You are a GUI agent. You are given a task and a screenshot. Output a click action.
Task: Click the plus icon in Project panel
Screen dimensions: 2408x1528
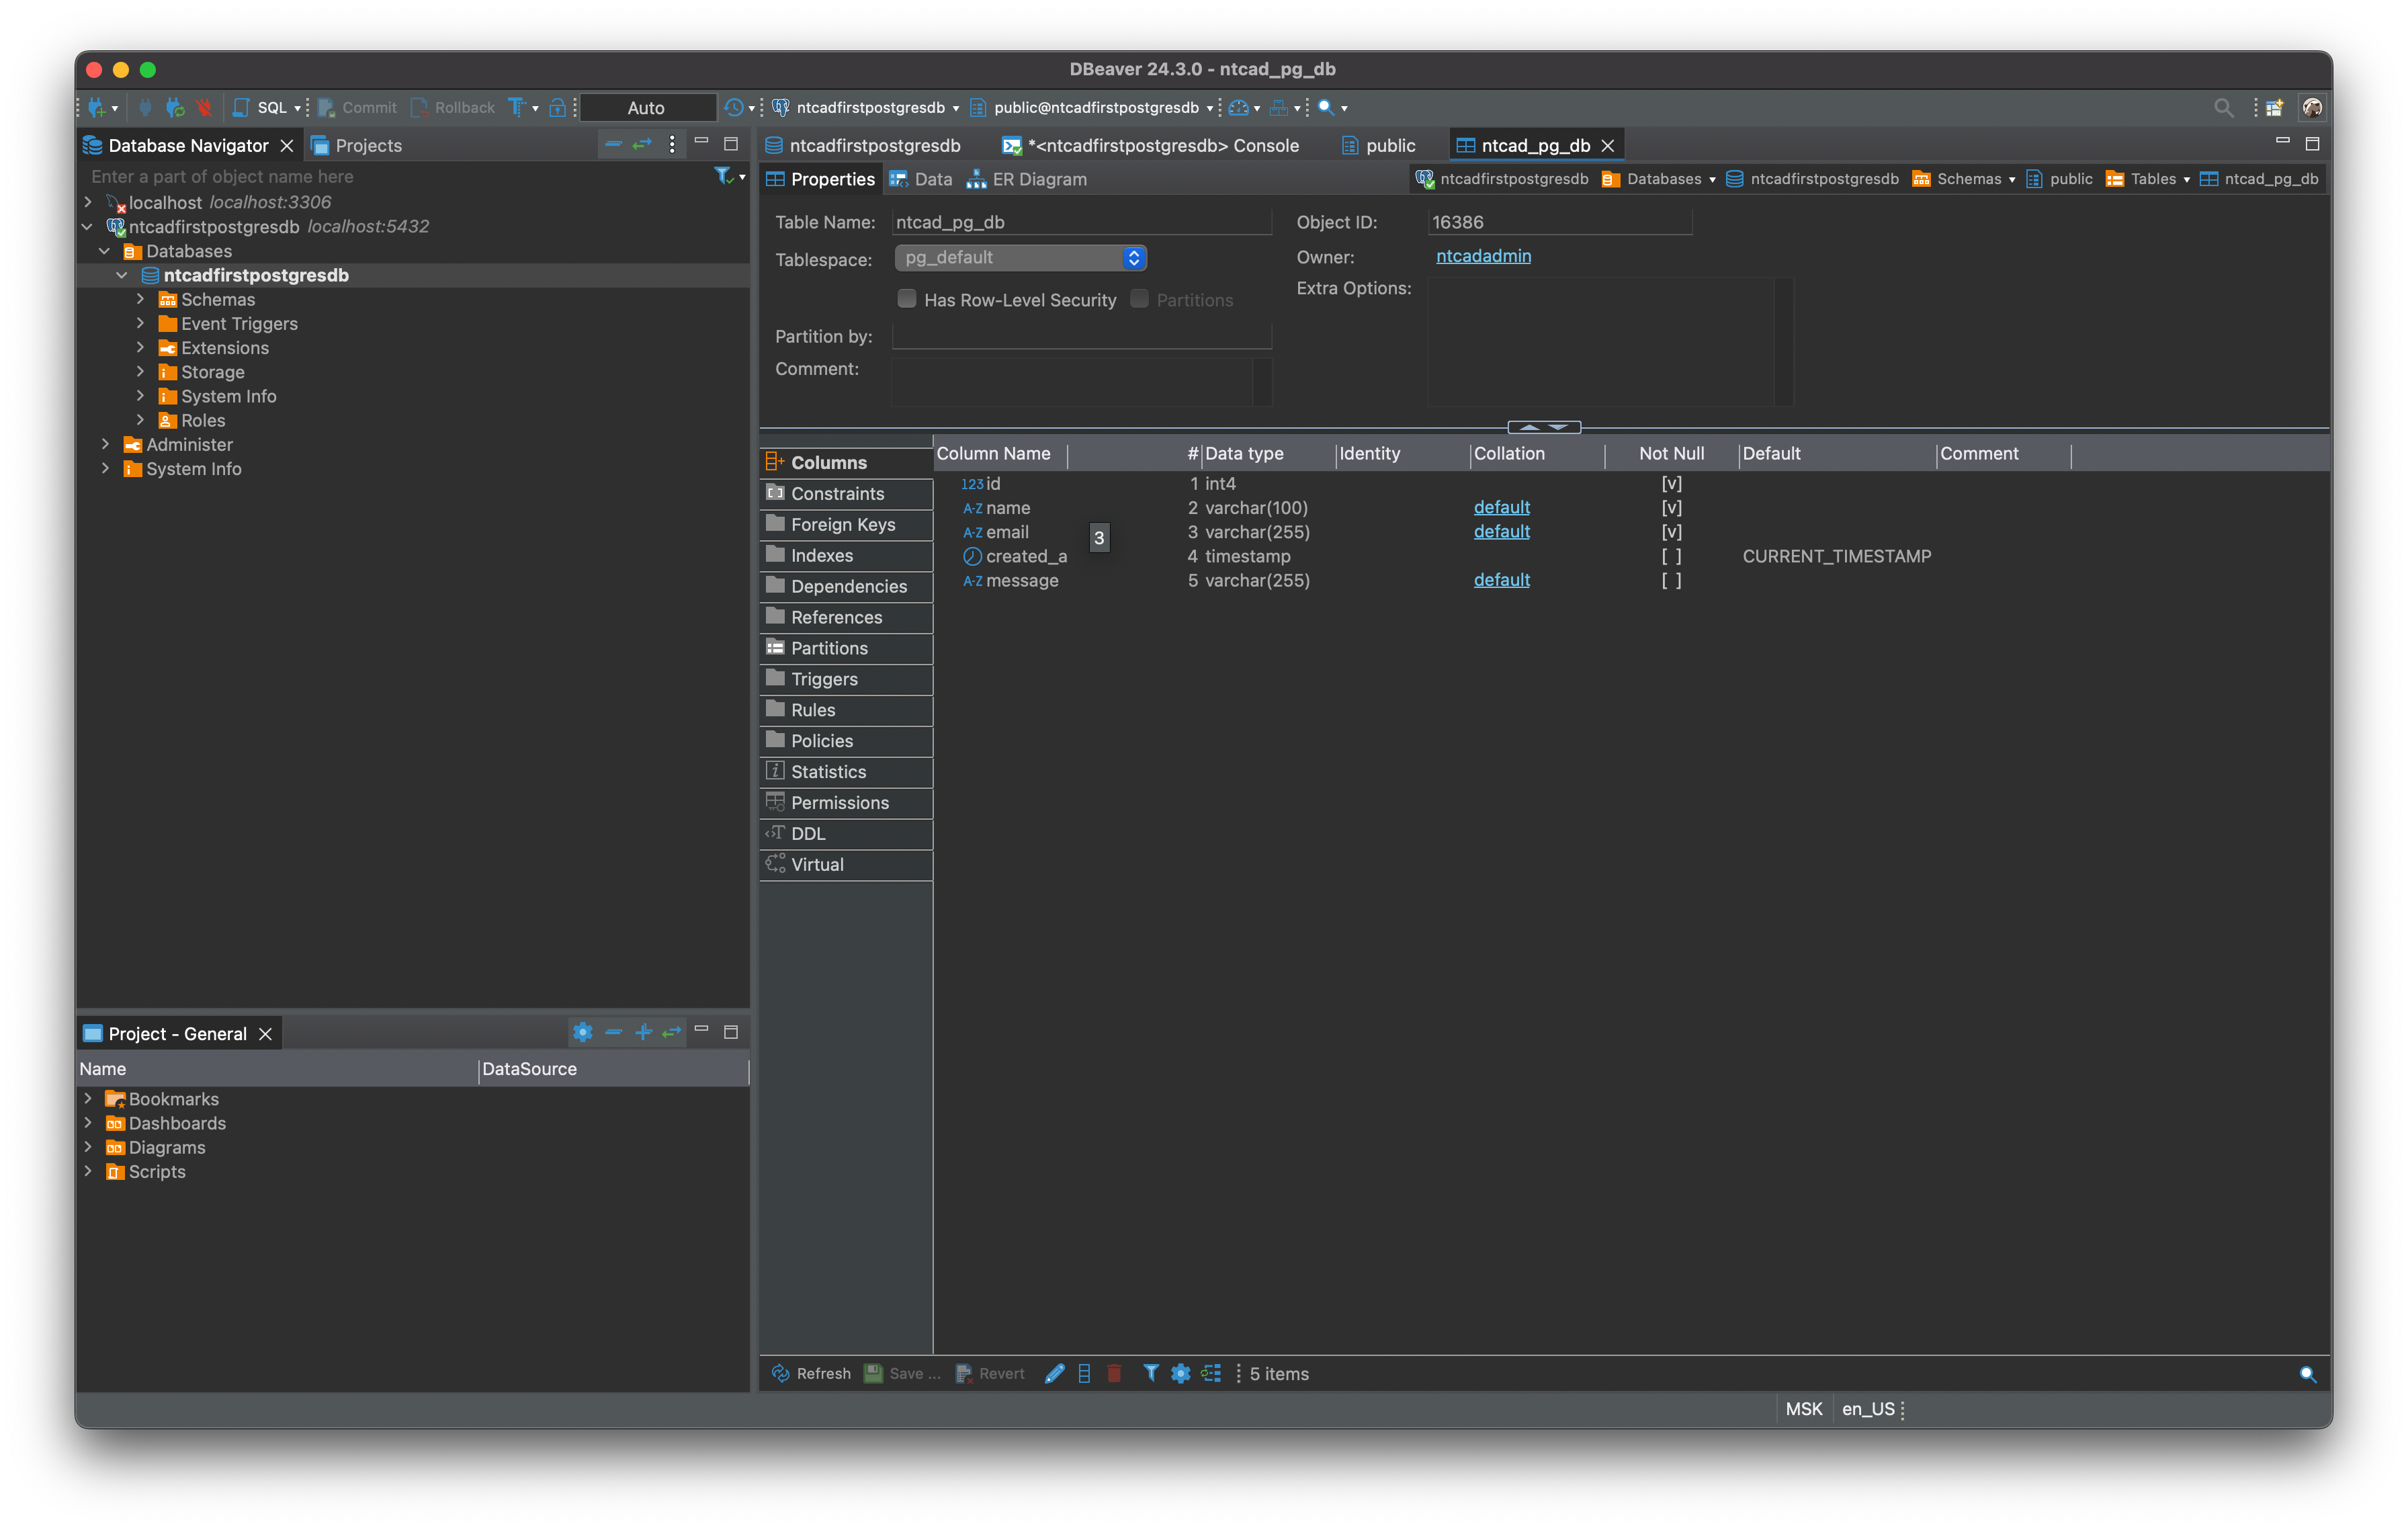[x=643, y=1032]
